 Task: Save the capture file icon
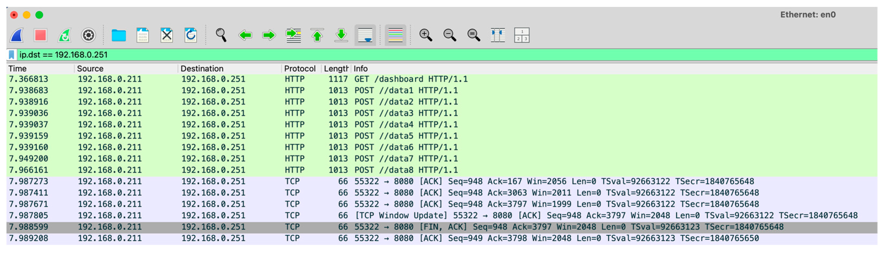[x=142, y=35]
